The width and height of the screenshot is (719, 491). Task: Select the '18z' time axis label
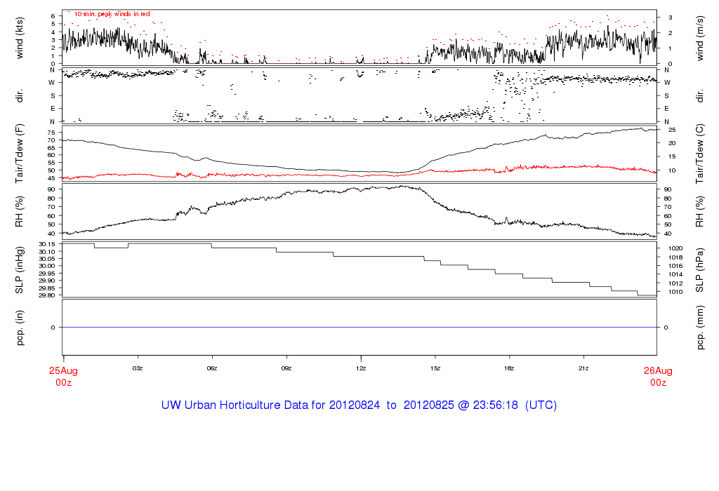(510, 368)
